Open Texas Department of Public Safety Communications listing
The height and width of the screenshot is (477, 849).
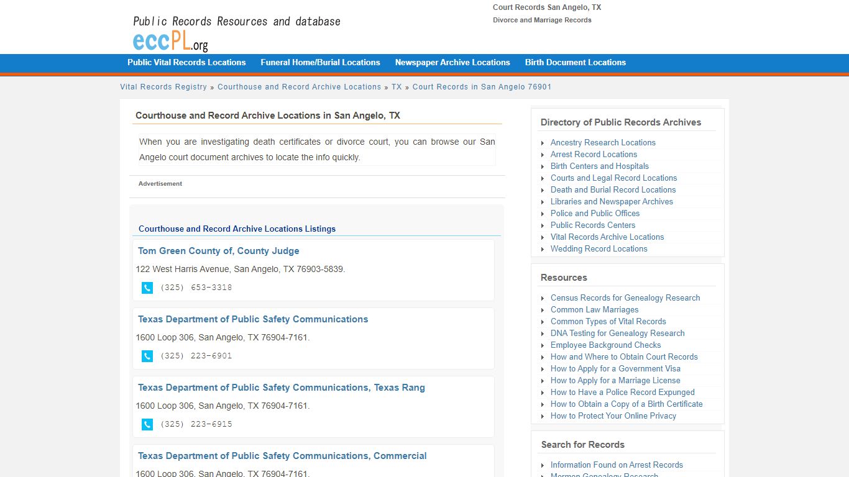253,319
